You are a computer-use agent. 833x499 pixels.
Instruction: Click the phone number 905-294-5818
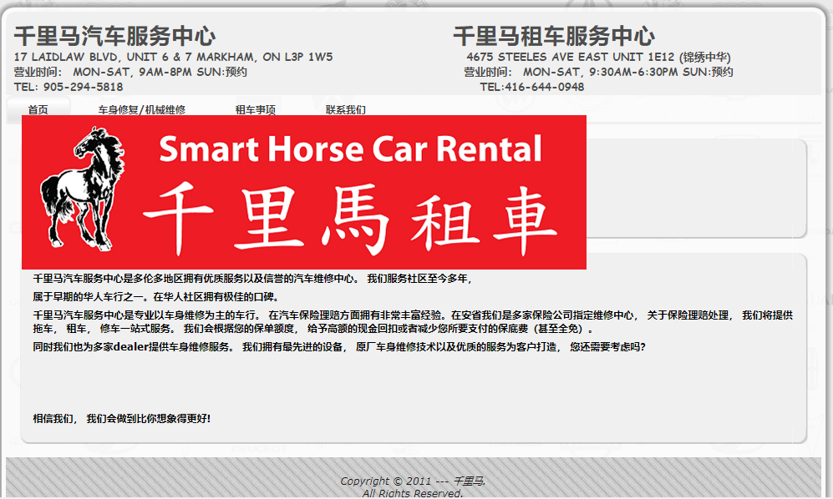click(x=83, y=87)
